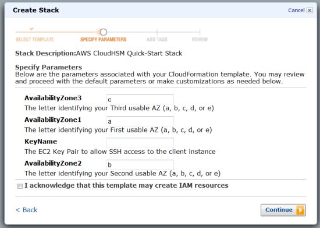Click the Add Tags tick marker on progress line
320x228 pixels.
tap(157, 32)
